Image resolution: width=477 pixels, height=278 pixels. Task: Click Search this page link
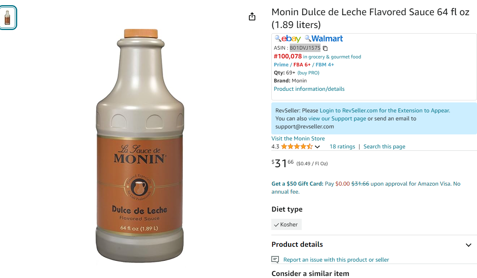click(384, 147)
